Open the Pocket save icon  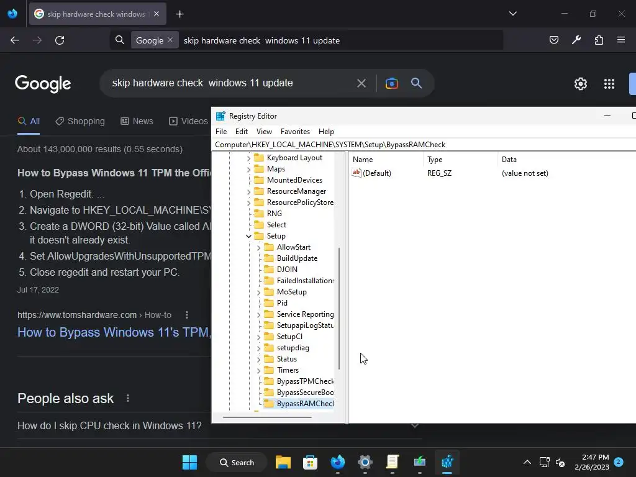click(x=553, y=40)
